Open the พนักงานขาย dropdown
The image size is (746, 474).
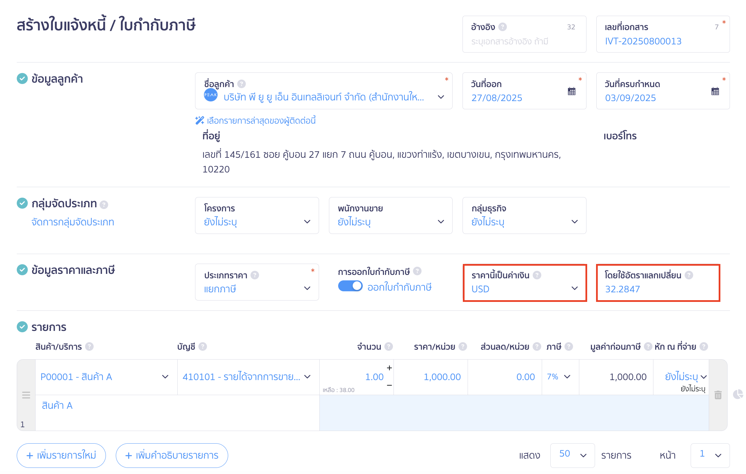click(390, 215)
